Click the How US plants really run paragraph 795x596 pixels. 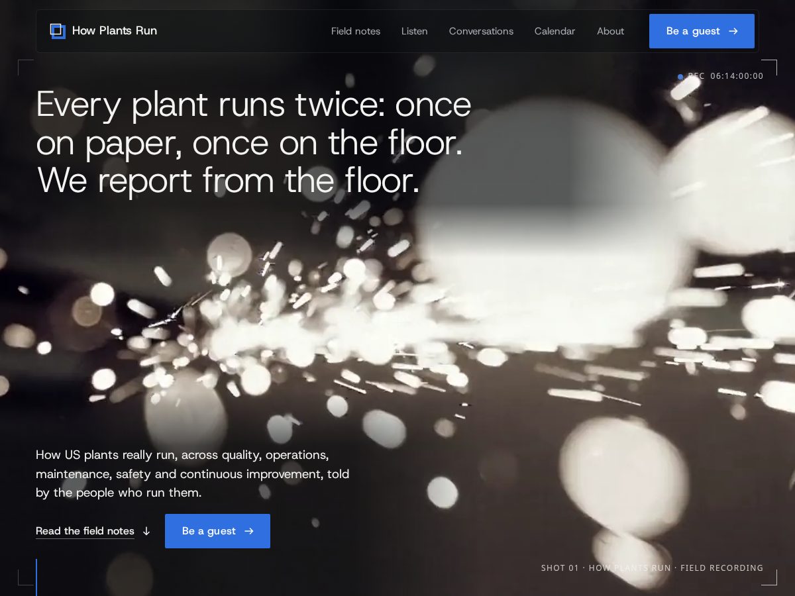click(193, 474)
